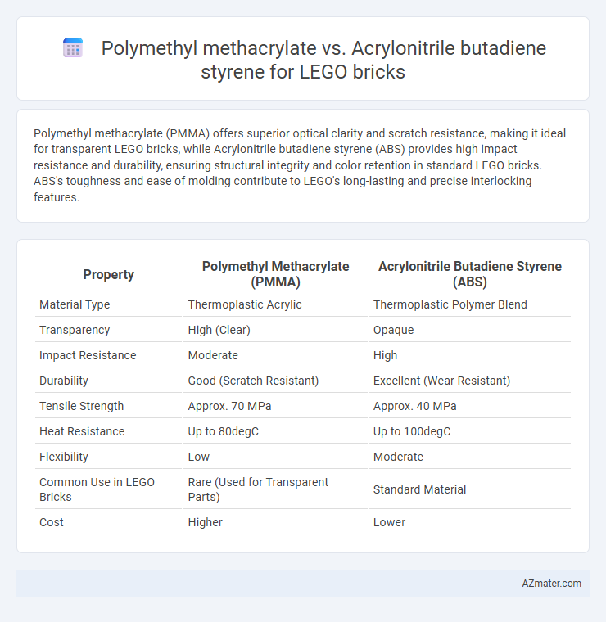Screen dimensions: 606x622
Task: Click the 'Opaque' cell
Action: (393, 330)
